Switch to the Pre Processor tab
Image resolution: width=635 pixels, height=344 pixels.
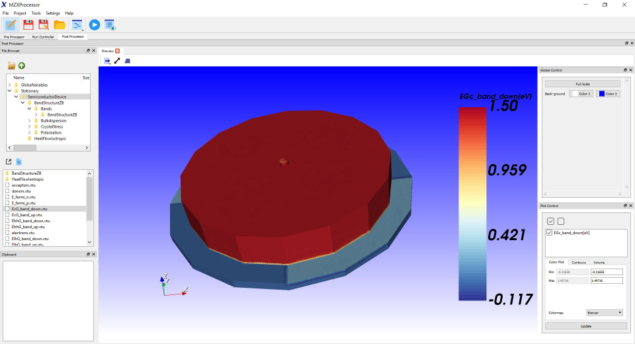point(14,37)
